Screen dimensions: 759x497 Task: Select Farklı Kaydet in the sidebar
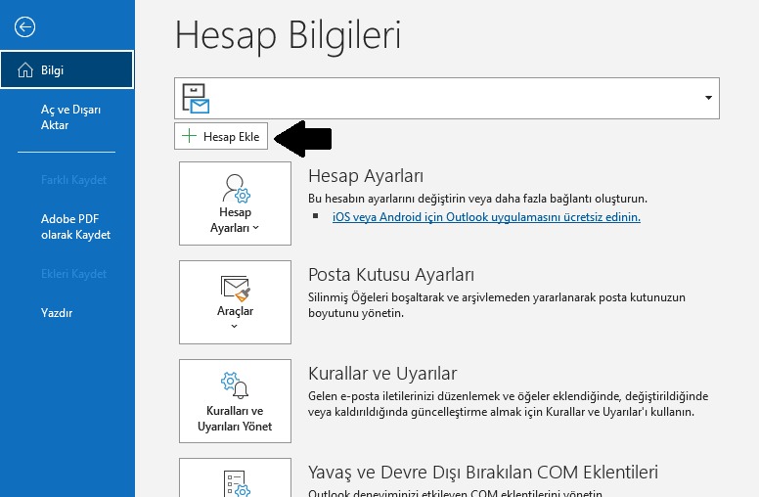pos(73,180)
